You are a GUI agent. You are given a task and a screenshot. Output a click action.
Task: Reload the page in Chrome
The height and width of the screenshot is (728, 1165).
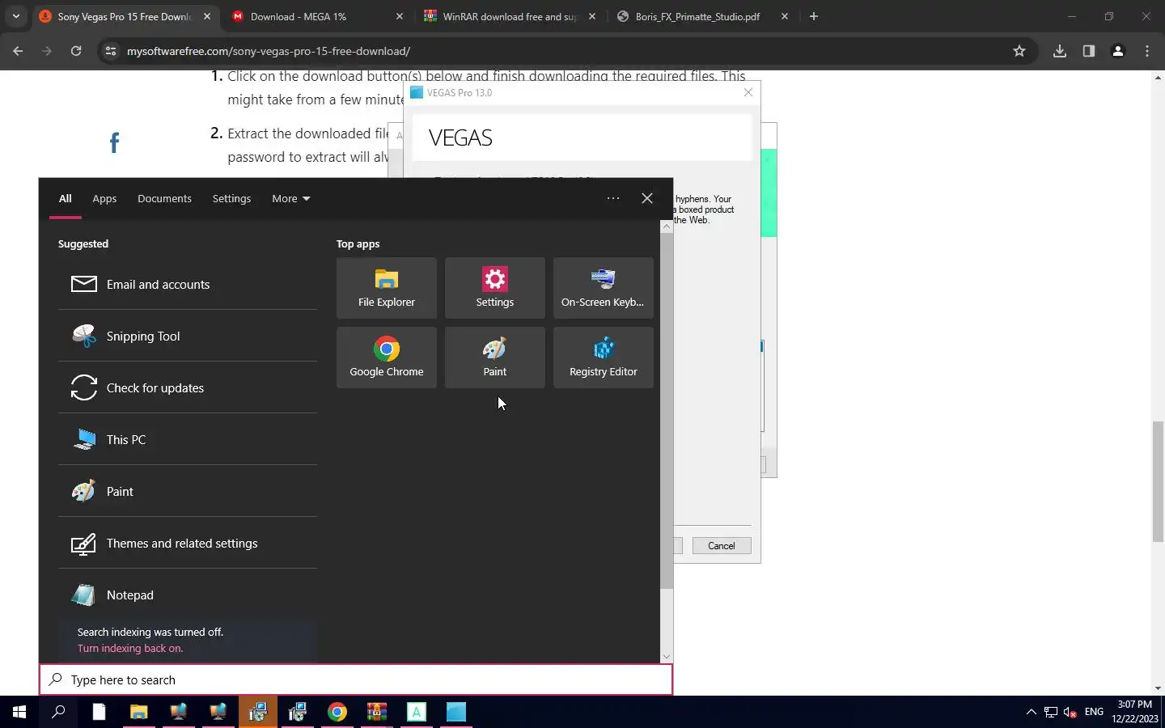tap(76, 51)
